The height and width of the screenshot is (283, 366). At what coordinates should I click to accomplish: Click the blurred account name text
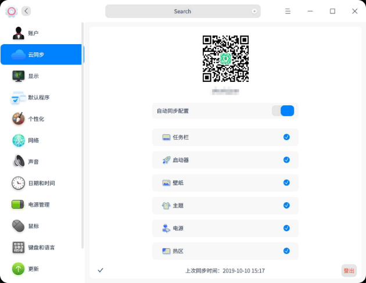coord(225,91)
